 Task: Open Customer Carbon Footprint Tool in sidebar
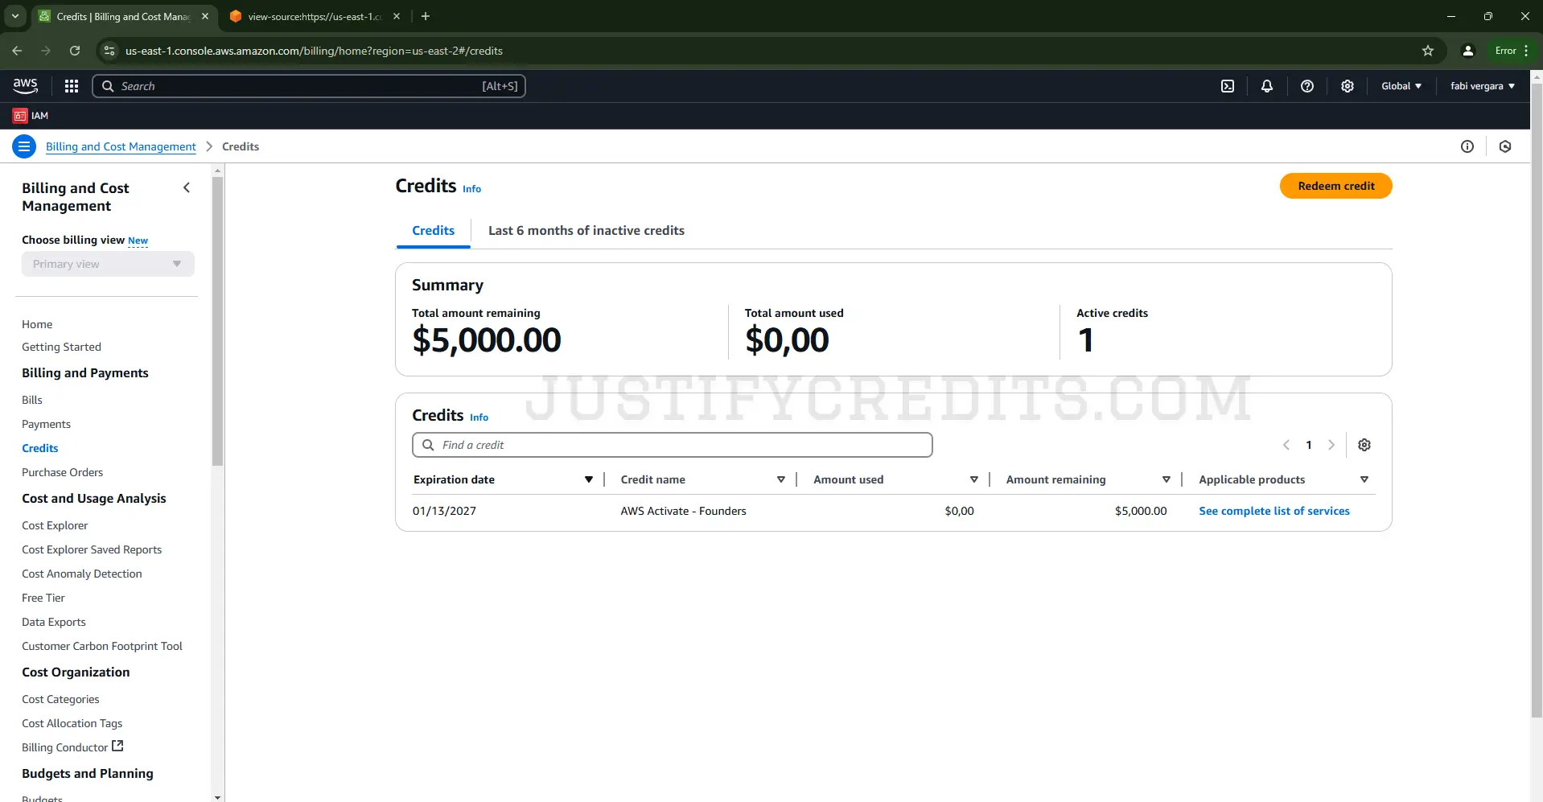coord(101,646)
